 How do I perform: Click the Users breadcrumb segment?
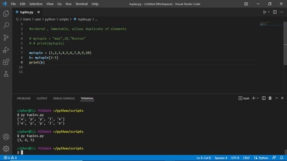coord(27,19)
